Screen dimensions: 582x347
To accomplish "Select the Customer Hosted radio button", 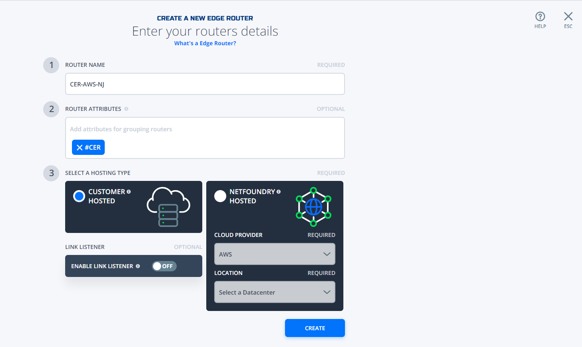I will [x=79, y=196].
